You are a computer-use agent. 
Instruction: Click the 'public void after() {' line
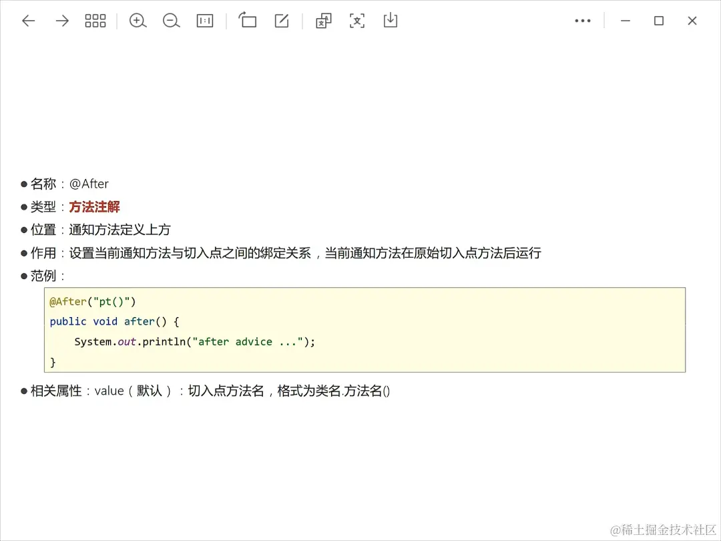coord(114,321)
